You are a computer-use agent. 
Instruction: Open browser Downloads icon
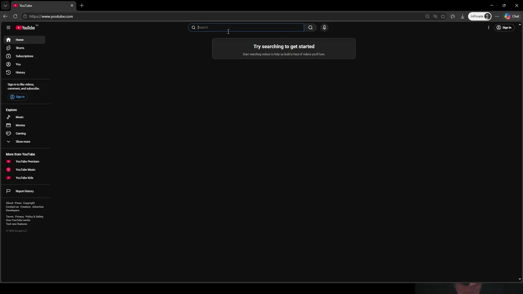click(x=463, y=16)
